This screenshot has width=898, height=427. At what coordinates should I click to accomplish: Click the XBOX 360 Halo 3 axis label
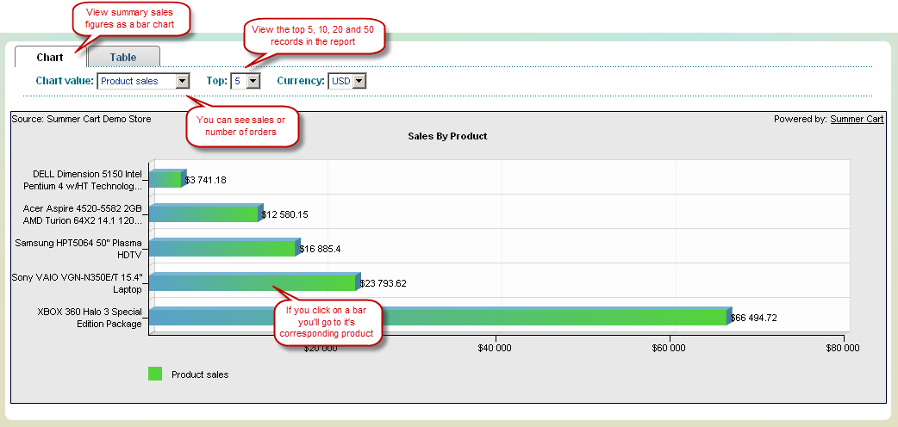click(x=89, y=317)
